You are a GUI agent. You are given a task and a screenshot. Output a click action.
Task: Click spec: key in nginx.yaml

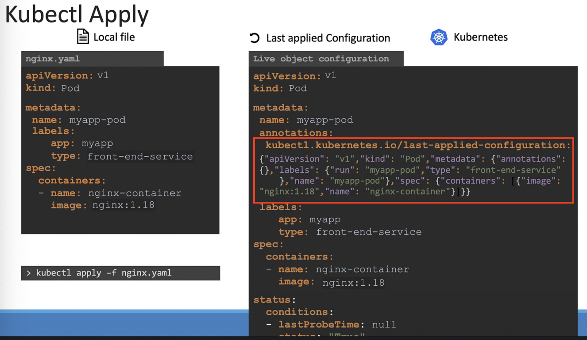pyautogui.click(x=41, y=169)
